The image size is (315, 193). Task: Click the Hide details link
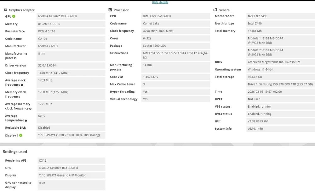tap(160, 2)
